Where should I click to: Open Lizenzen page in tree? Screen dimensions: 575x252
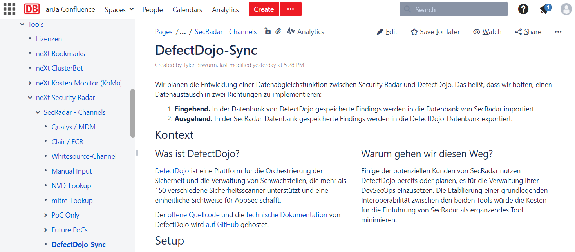[49, 39]
